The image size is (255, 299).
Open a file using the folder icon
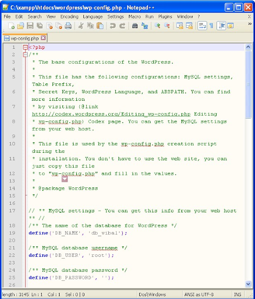click(x=21, y=26)
